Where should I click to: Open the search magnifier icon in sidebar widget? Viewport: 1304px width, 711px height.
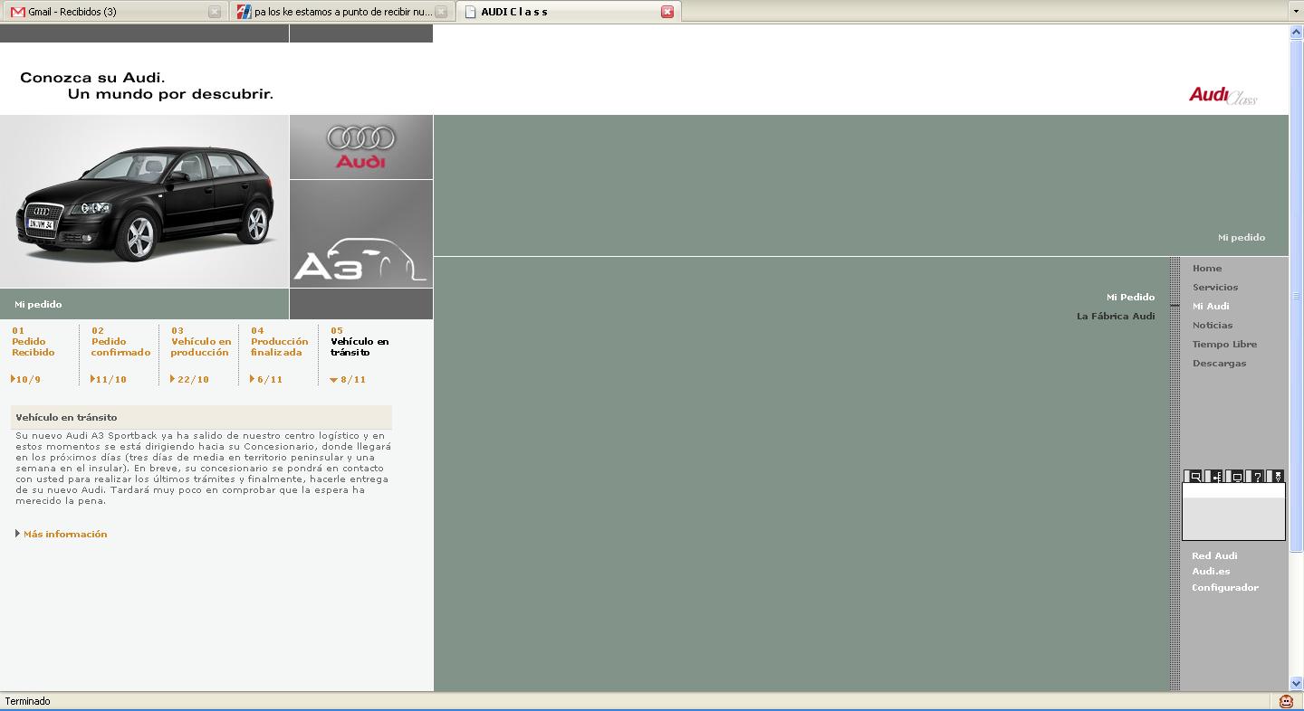[1195, 477]
